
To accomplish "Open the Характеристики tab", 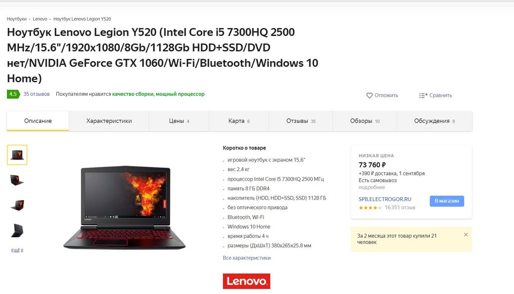I will (109, 121).
